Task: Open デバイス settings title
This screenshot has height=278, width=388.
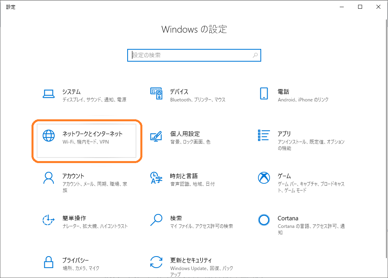Action: click(179, 92)
